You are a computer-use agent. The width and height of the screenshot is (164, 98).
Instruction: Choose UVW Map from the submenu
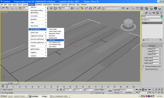[x=55, y=40]
